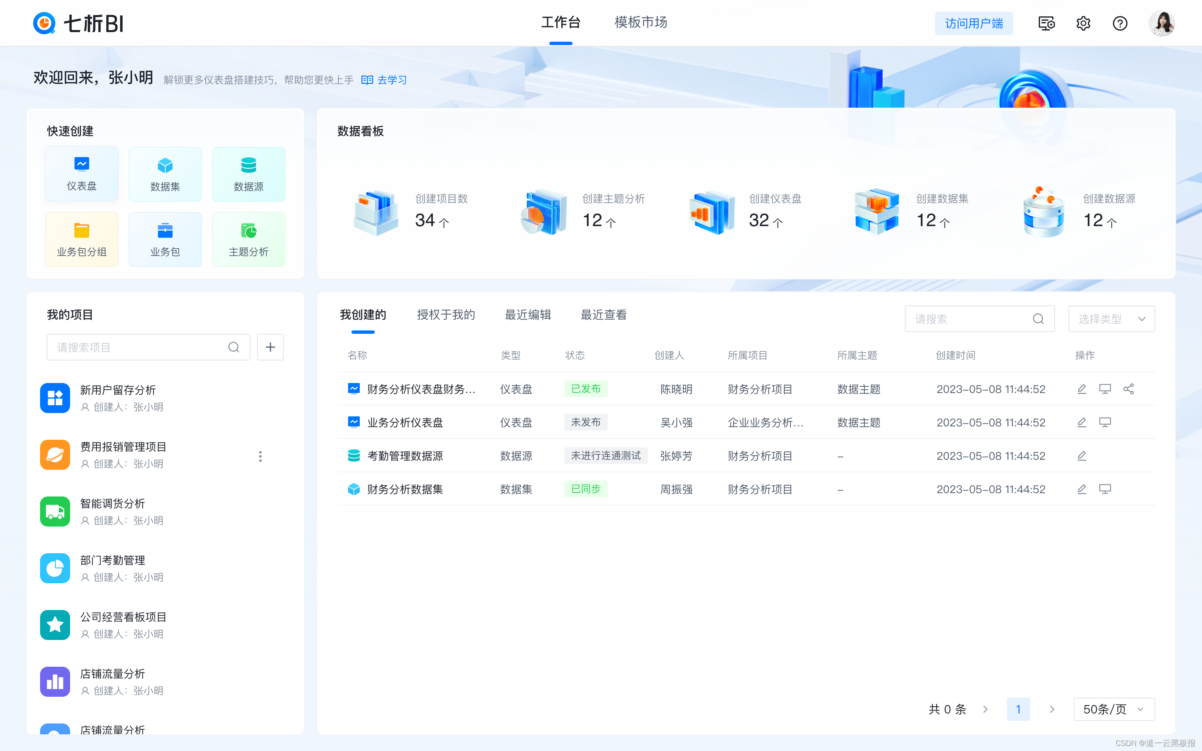Go to next page with pagination arrow

(x=1051, y=709)
